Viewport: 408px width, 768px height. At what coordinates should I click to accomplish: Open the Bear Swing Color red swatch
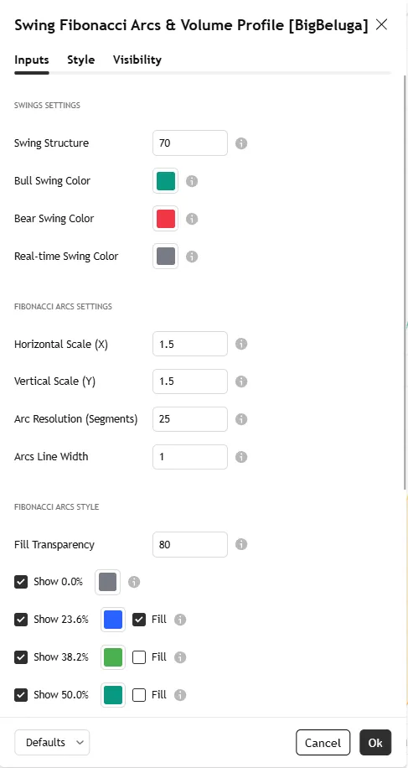[165, 219]
